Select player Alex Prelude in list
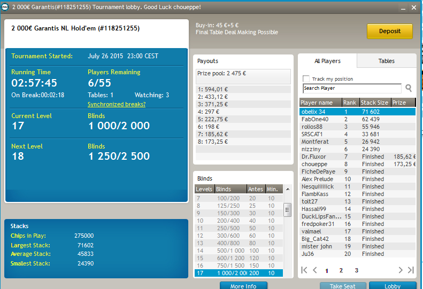 click(357, 179)
